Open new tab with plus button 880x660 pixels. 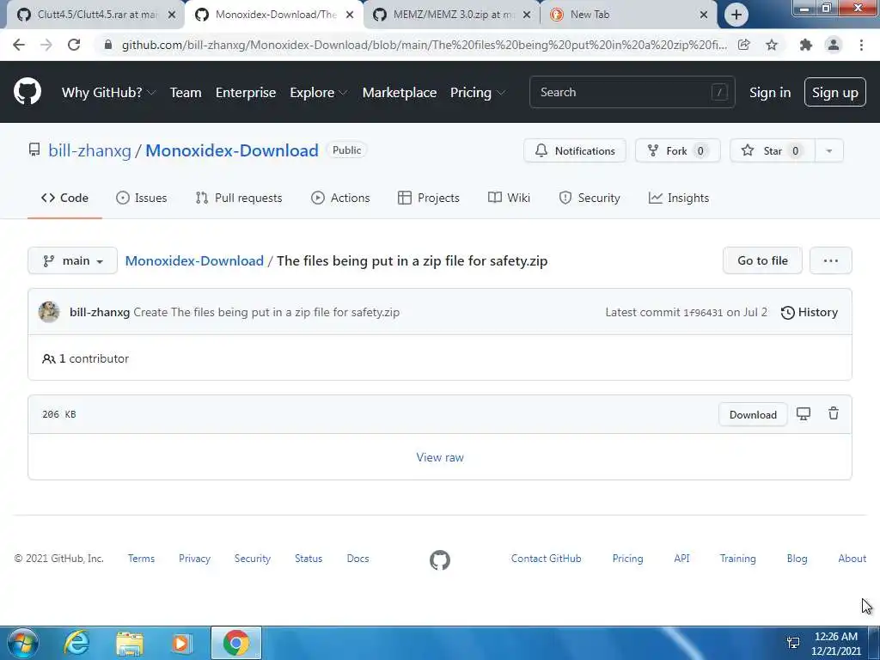click(x=736, y=15)
